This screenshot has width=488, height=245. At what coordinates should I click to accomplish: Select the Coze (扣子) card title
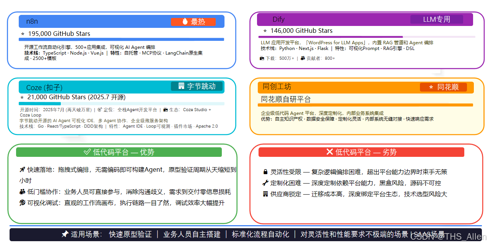44,88
